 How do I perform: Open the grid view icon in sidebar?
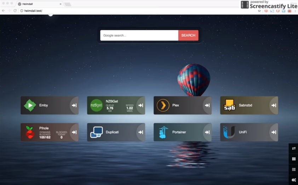pyautogui.click(x=294, y=159)
